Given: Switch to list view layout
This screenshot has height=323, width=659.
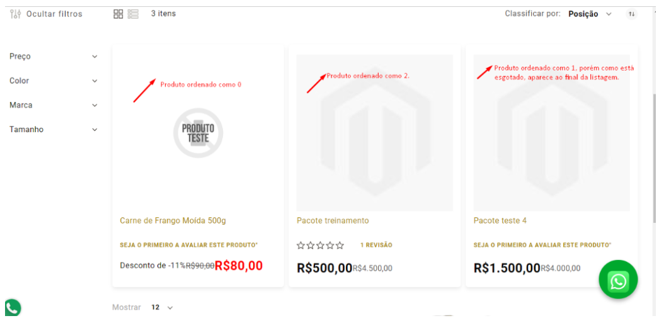Looking at the screenshot, I should (133, 14).
